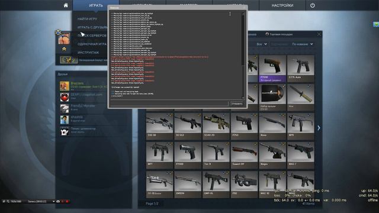Select the P250 pistol item

244,127
